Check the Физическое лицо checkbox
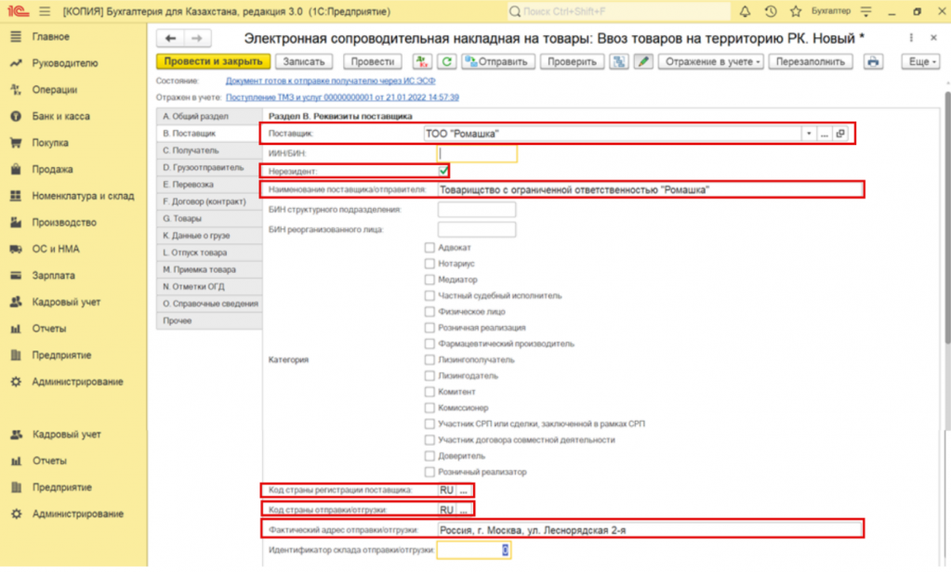The width and height of the screenshot is (951, 572). pos(429,312)
